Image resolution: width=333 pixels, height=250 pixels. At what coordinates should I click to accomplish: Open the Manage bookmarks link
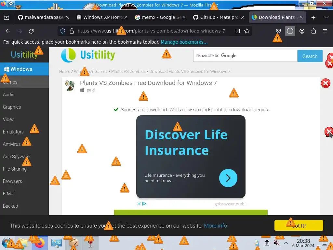point(184,42)
